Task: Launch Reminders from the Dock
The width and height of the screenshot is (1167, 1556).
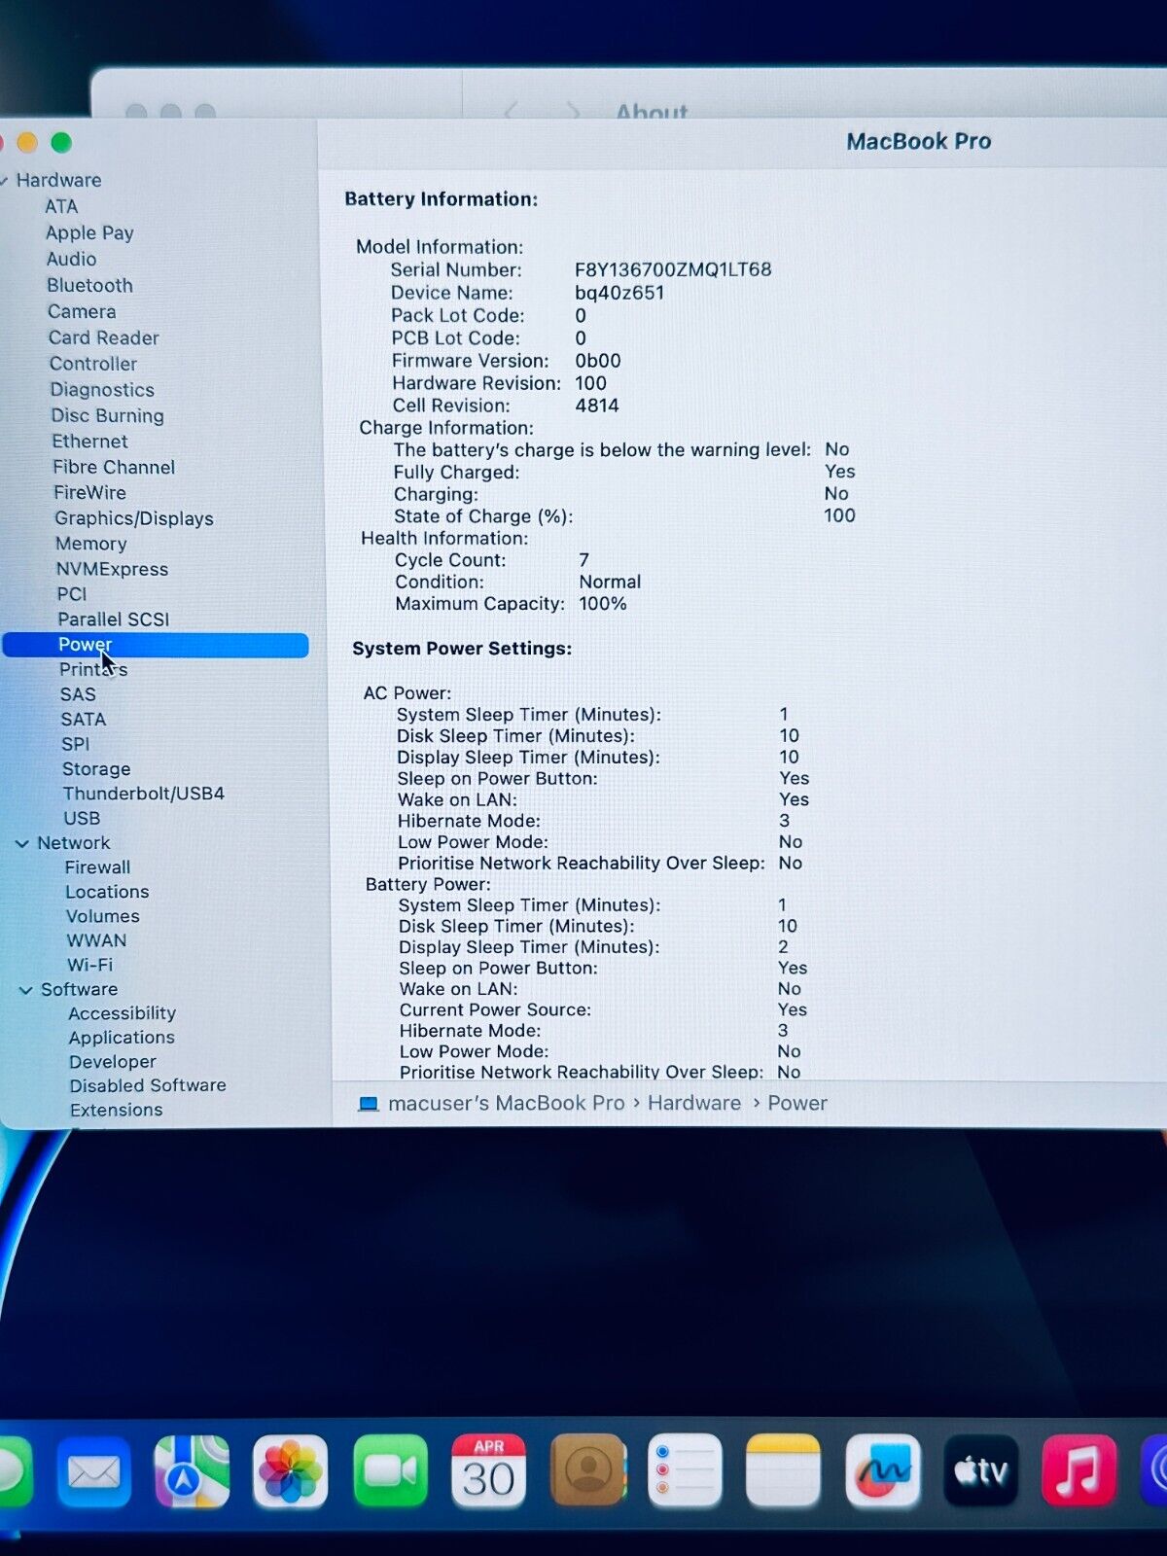Action: pos(685,1470)
